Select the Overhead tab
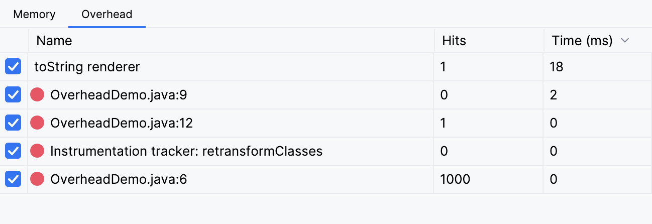The height and width of the screenshot is (224, 652). (107, 14)
